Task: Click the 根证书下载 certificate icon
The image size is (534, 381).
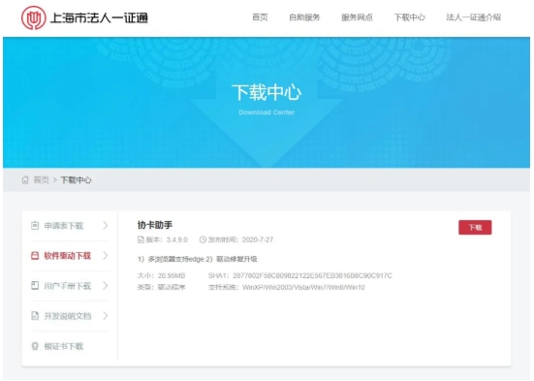Action: 35,346
